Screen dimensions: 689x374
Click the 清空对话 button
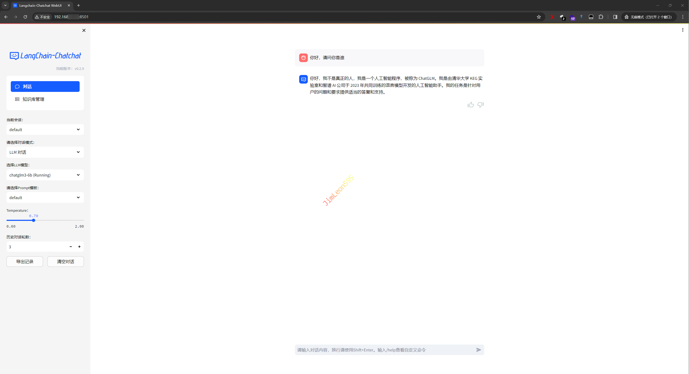click(x=65, y=261)
